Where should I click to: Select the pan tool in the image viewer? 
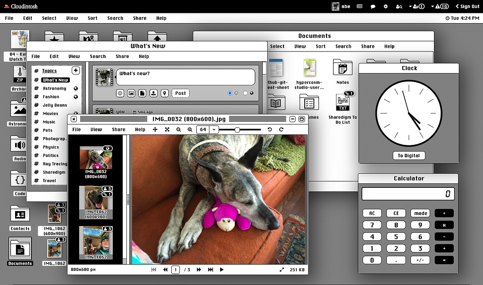(155, 130)
